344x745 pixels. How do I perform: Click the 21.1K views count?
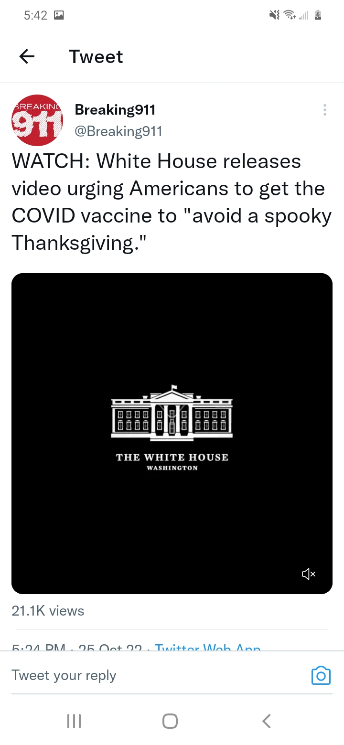pyautogui.click(x=48, y=611)
